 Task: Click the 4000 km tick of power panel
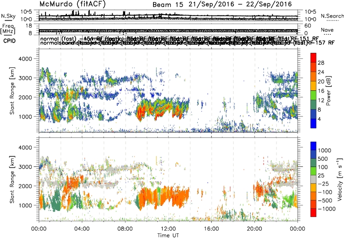pyautogui.click(x=26, y=59)
